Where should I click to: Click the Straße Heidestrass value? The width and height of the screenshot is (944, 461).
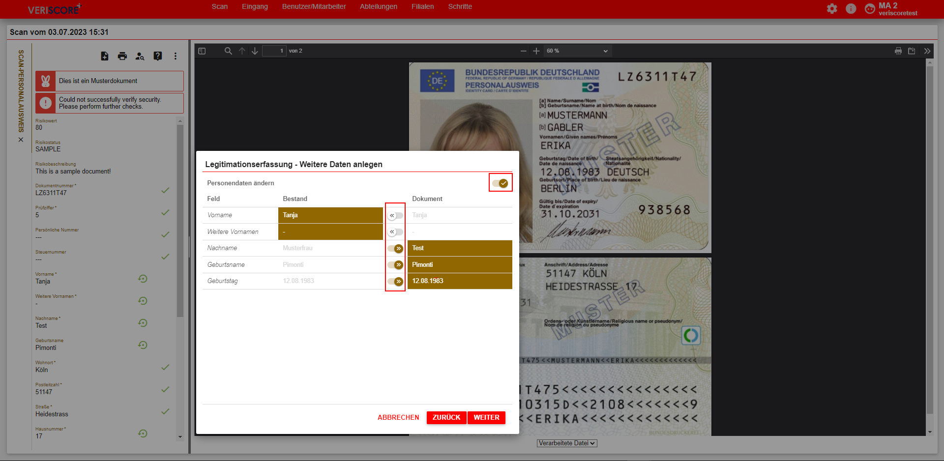point(52,414)
